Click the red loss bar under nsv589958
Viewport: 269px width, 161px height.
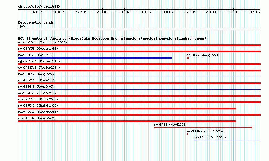click(x=139, y=52)
